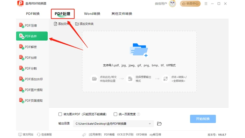Viewport: 245px width, 138px height.
Task: Select PDF压缩 in the sidebar
Action: [32, 26]
